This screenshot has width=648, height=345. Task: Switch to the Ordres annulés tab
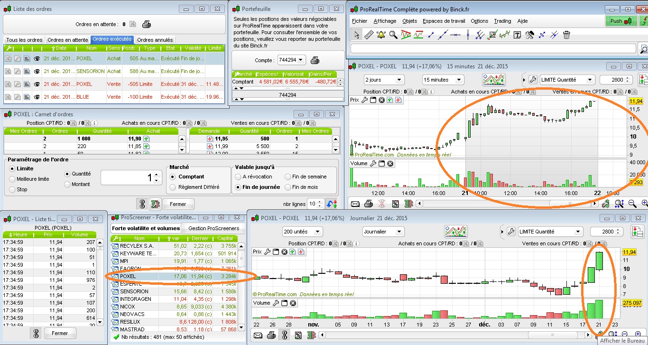click(155, 40)
